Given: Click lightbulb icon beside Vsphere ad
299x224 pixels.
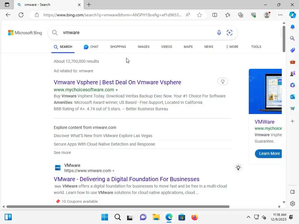Looking at the screenshot, I should click(x=222, y=81).
